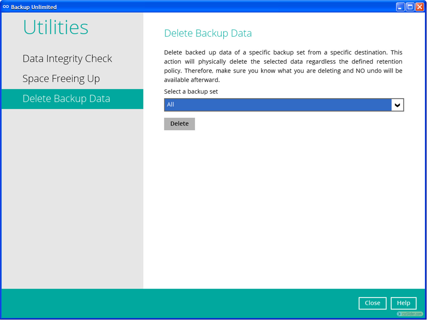The height and width of the screenshot is (320, 427).
Task: Click the cssSlider arrow icon
Action: pos(399,314)
